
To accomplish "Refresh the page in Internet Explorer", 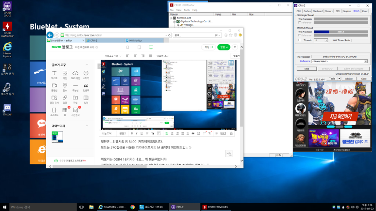I will [x=169, y=35].
